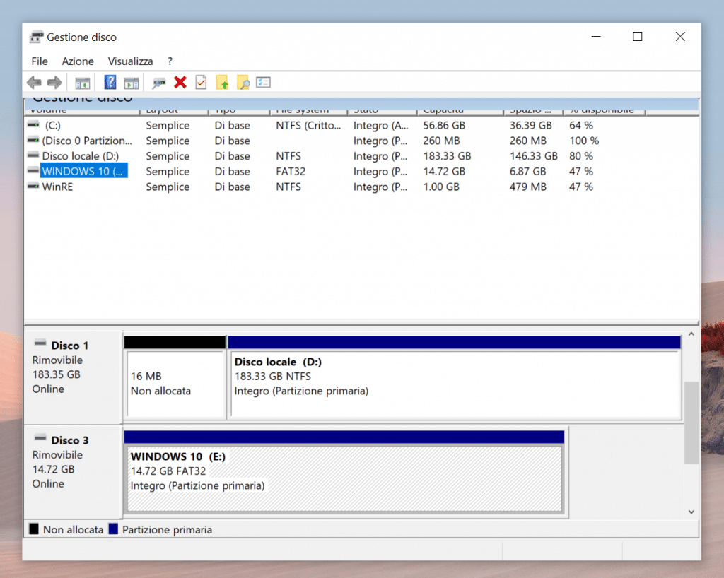The width and height of the screenshot is (724, 578).
Task: Select the Disco locale (D:) volume row
Action: pos(80,156)
